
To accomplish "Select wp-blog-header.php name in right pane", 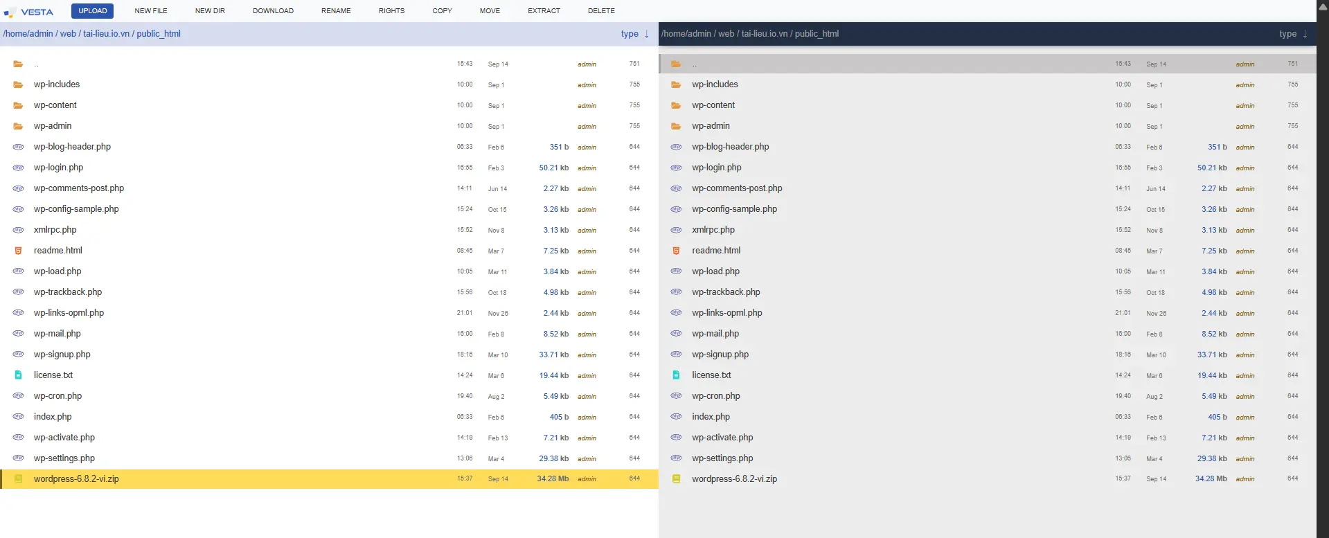I will coord(731,147).
